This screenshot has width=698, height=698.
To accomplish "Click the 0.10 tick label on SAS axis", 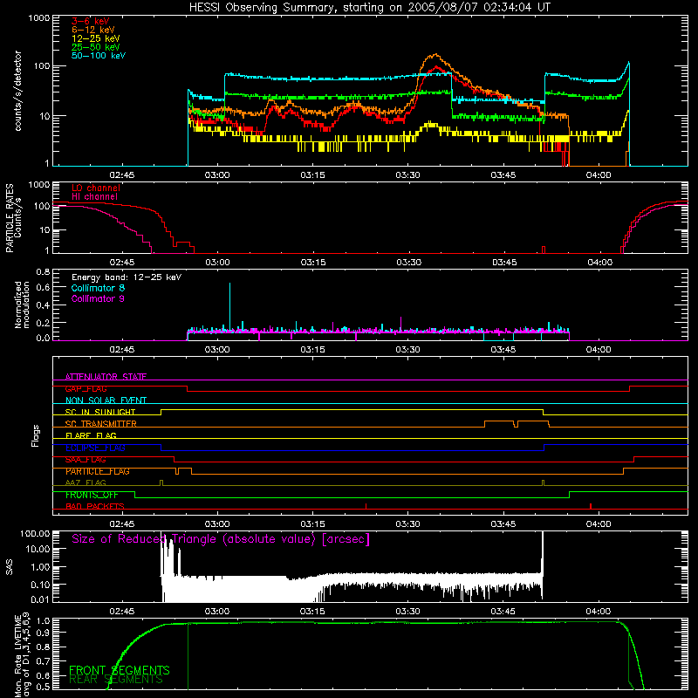I will (x=40, y=585).
